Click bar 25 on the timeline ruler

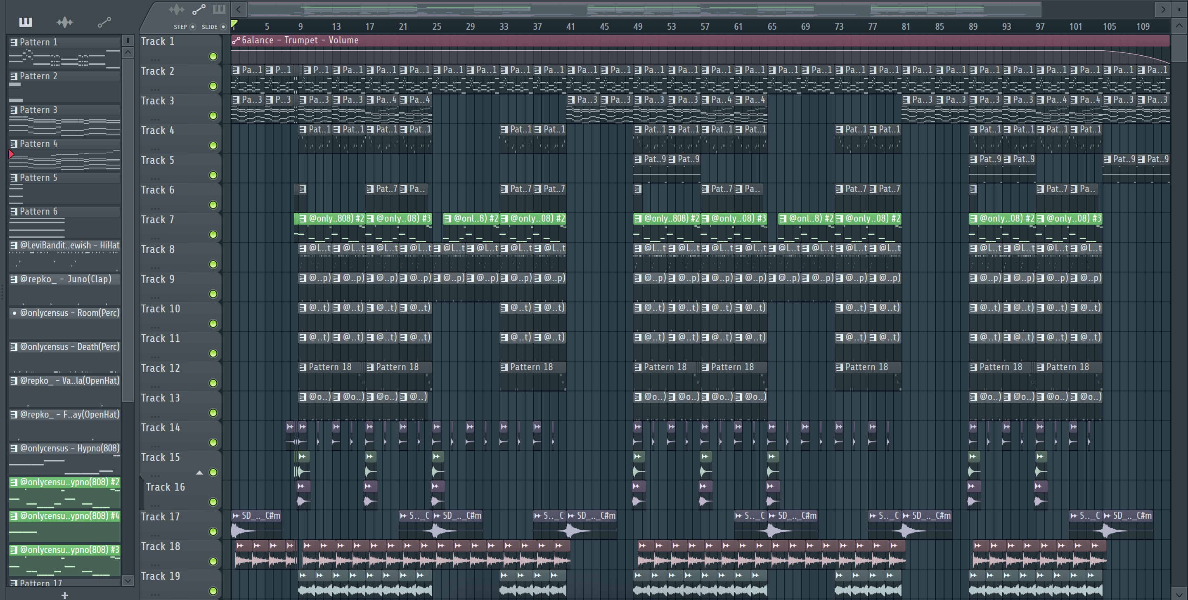tap(437, 27)
